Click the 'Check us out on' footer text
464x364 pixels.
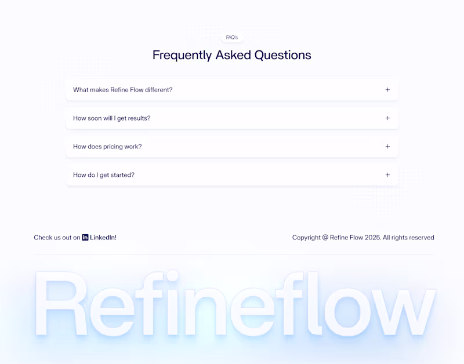[57, 238]
